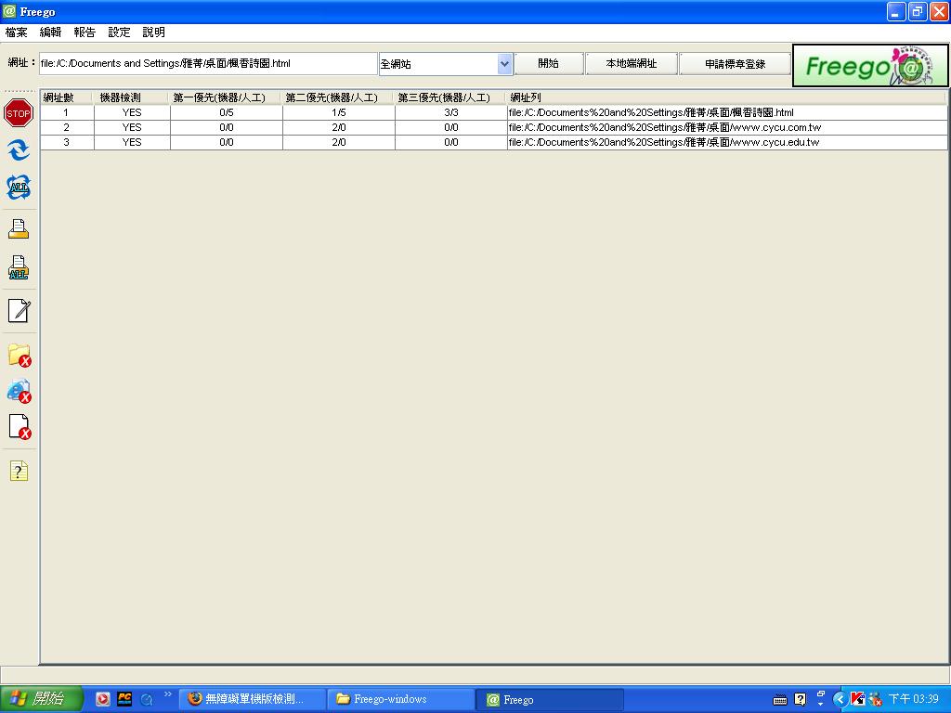Click the YES cell in row 1
Viewport: 951px width, 713px height.
(x=132, y=112)
